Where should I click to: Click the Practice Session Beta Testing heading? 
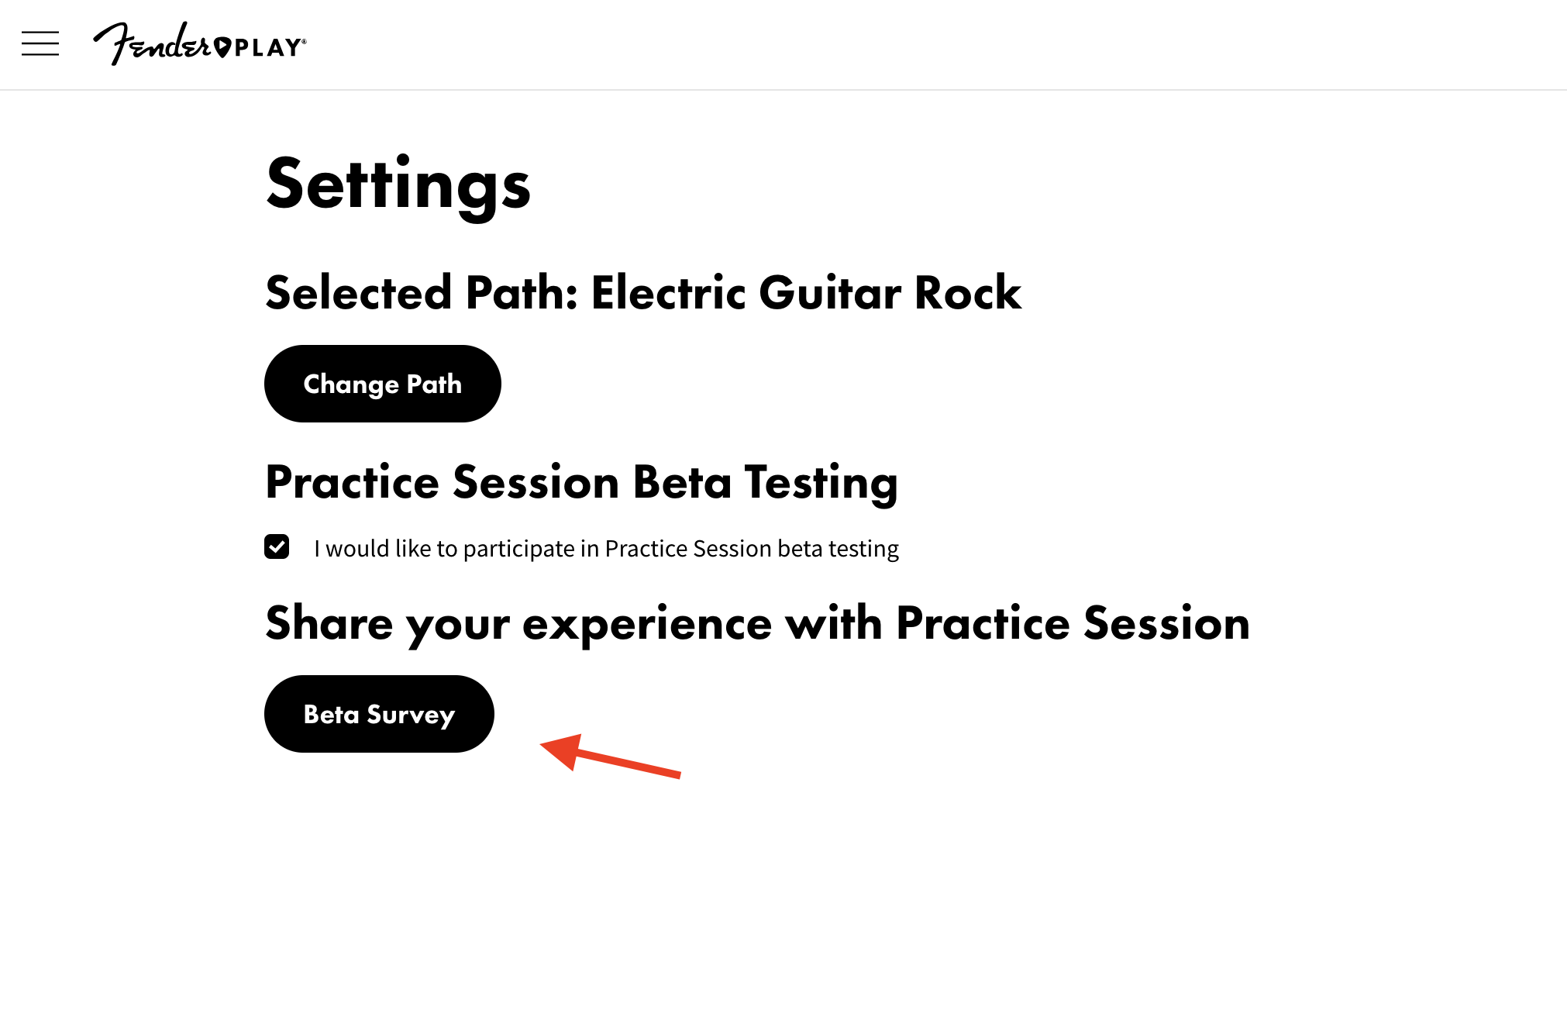click(x=582, y=483)
